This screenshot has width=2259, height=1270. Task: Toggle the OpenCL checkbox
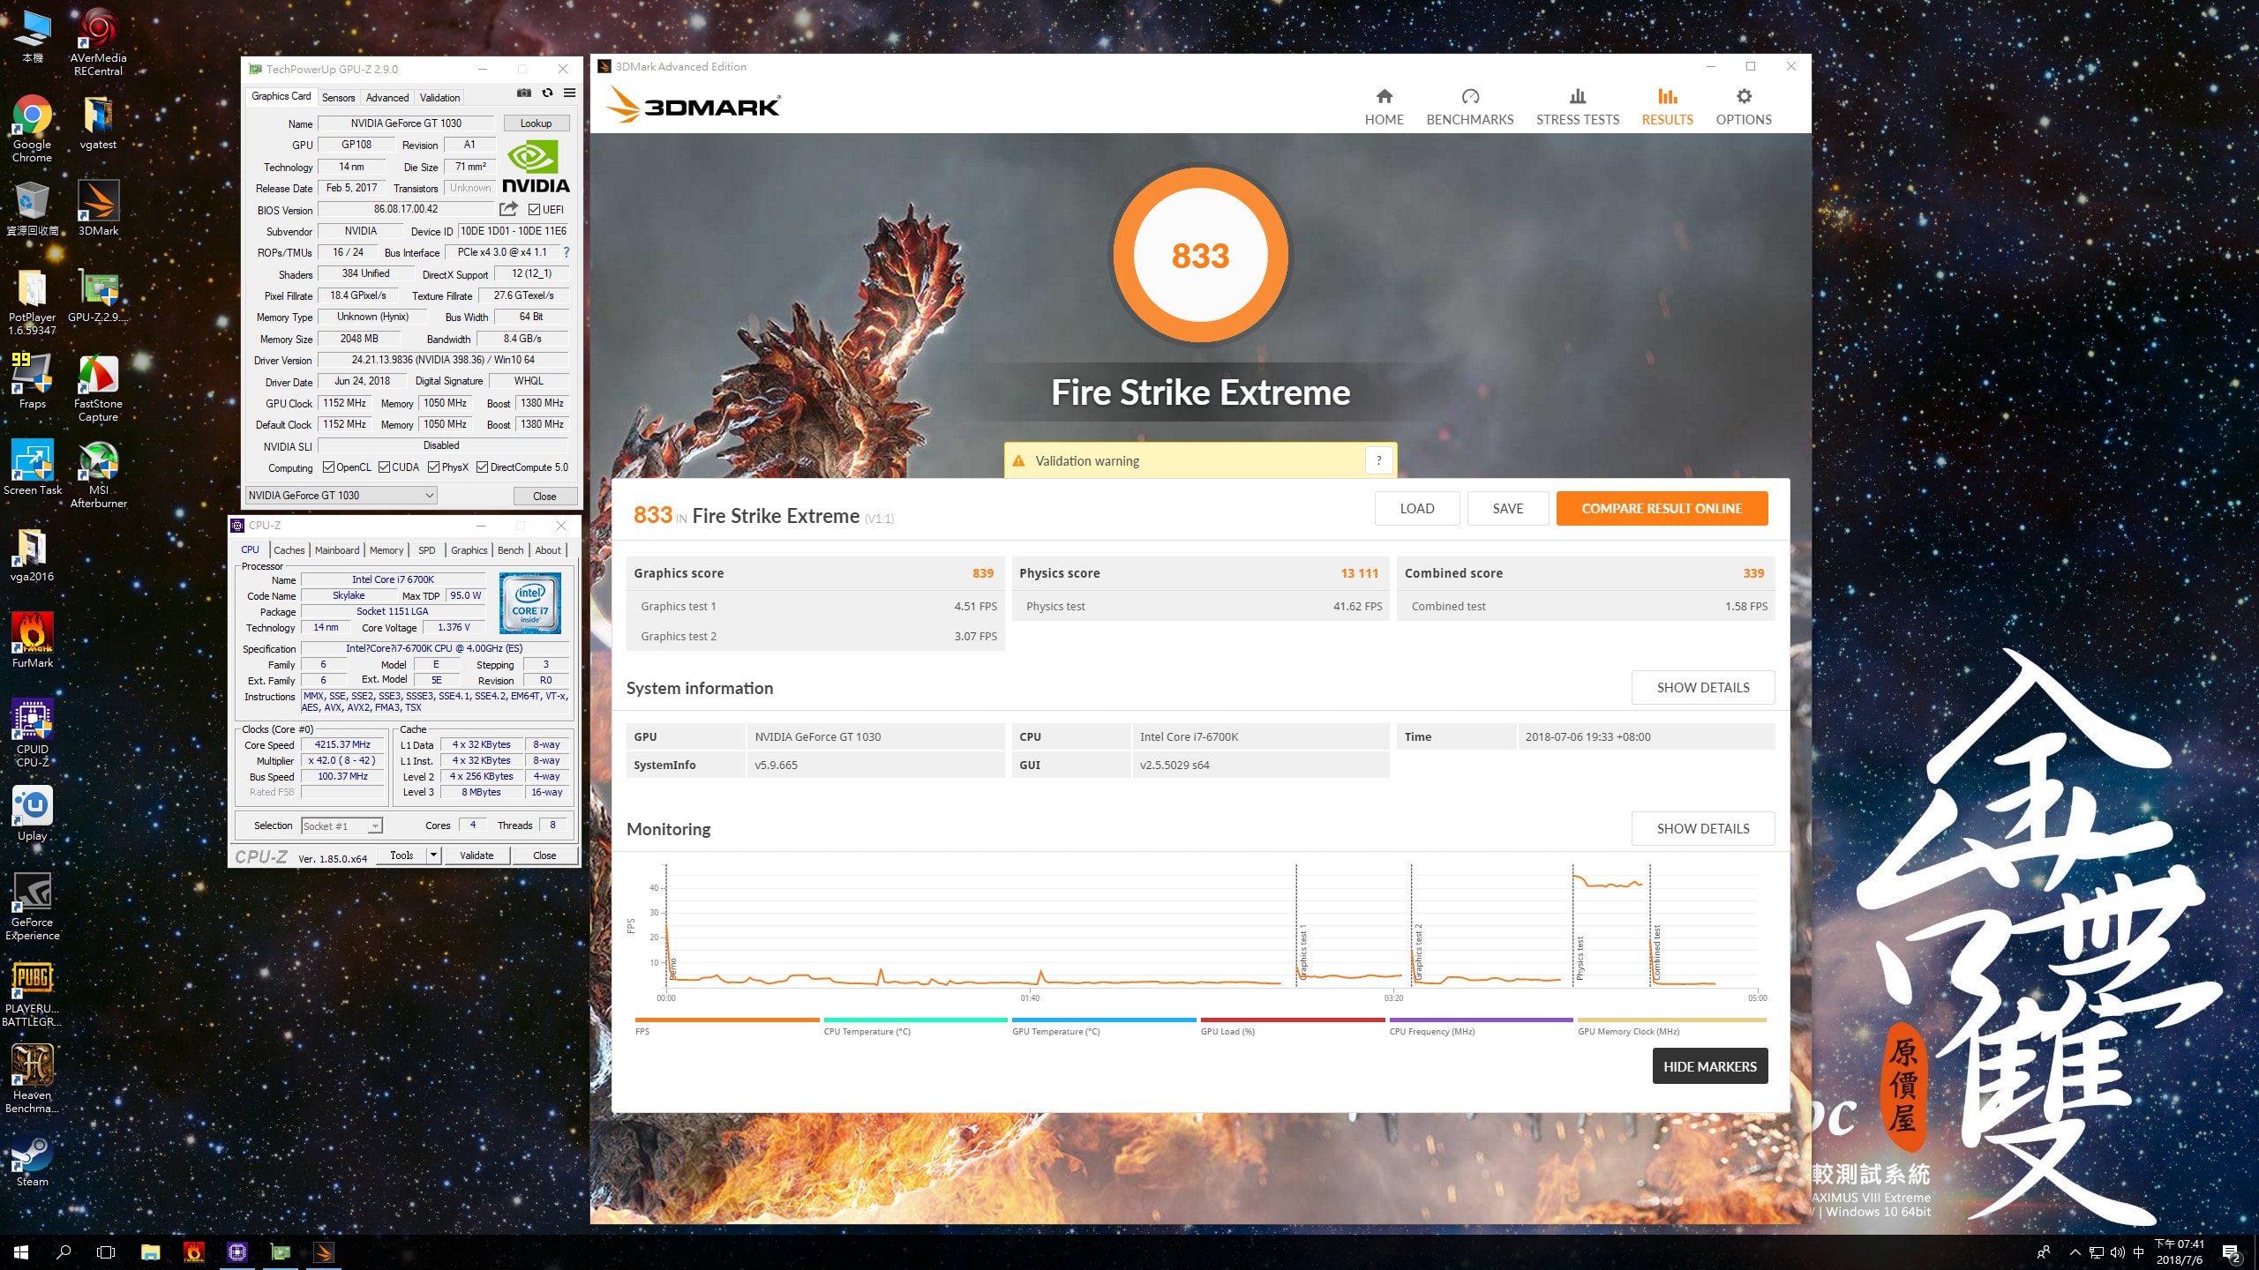pyautogui.click(x=328, y=467)
